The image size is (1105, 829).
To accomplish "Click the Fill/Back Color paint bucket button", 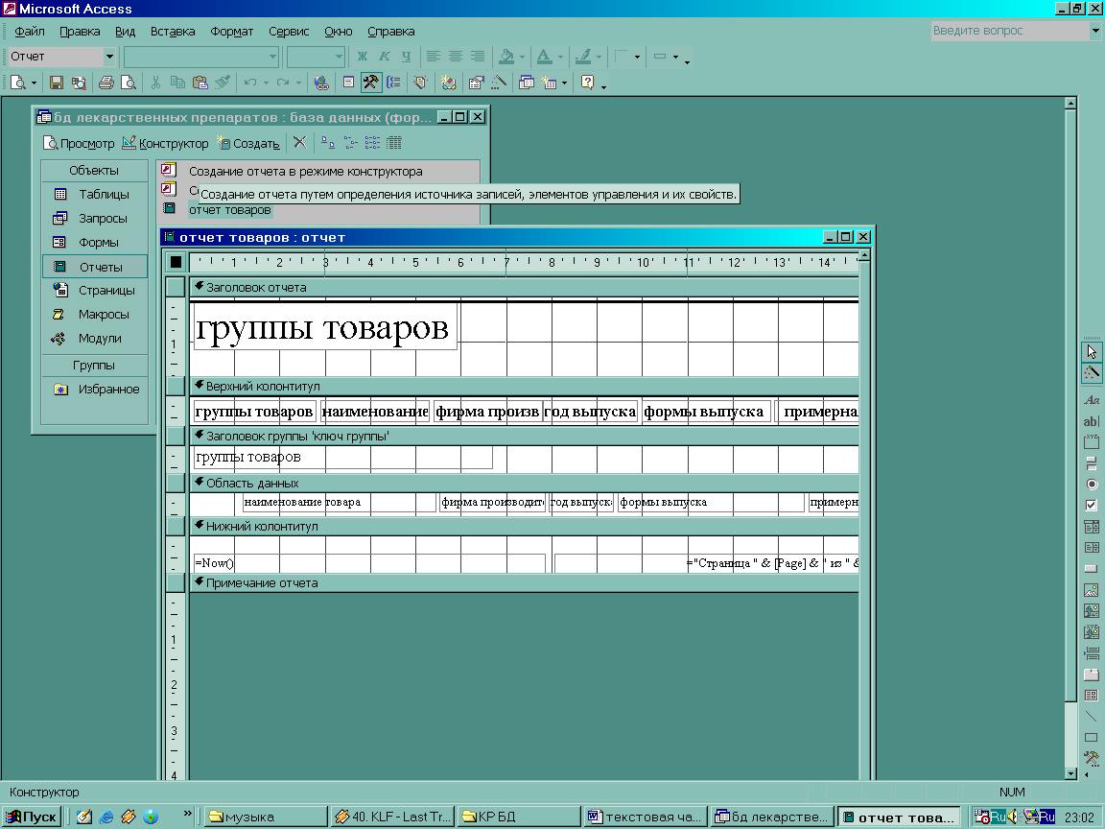I will [x=506, y=57].
